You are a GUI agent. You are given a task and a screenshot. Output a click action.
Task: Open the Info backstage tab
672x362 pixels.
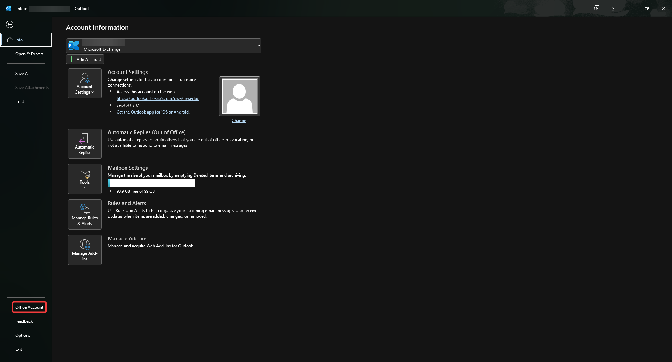click(x=26, y=40)
